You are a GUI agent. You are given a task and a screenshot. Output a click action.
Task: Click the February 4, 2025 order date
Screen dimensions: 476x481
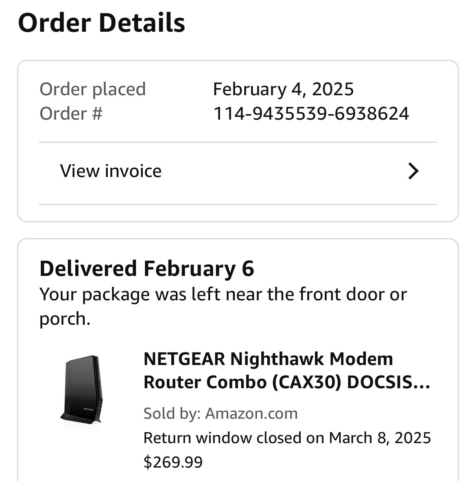[283, 89]
